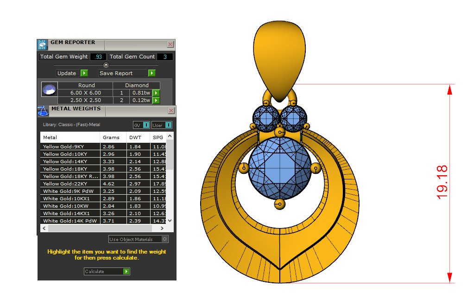Click the green arrow on the 0.12tw row
473x299 pixels.
(x=156, y=100)
